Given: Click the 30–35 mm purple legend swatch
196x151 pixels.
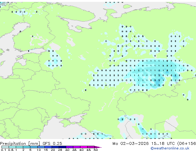Looking at the screenshot, I should [x=69, y=147].
